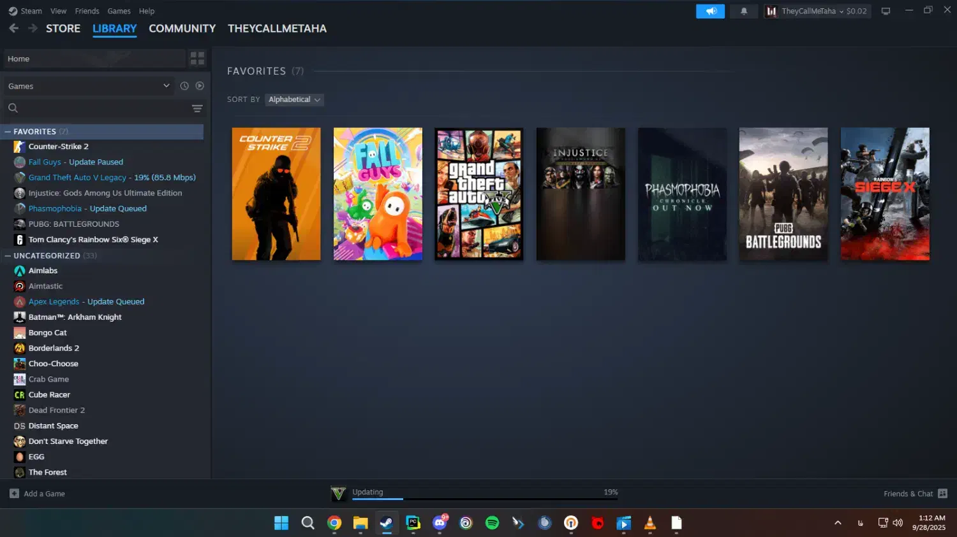Click the ready-to-play filter icon
The height and width of the screenshot is (537, 957).
(200, 86)
